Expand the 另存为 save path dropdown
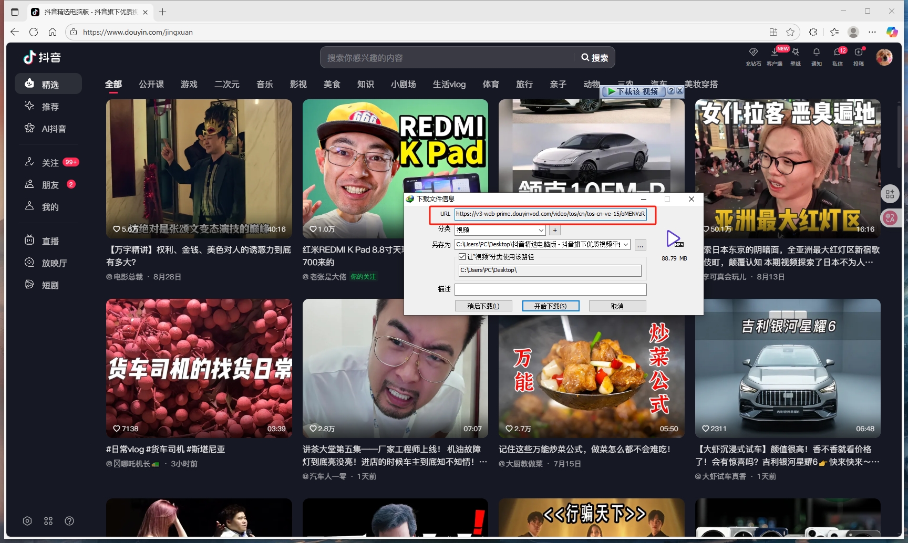Screen dimensions: 908x543 (x=626, y=245)
